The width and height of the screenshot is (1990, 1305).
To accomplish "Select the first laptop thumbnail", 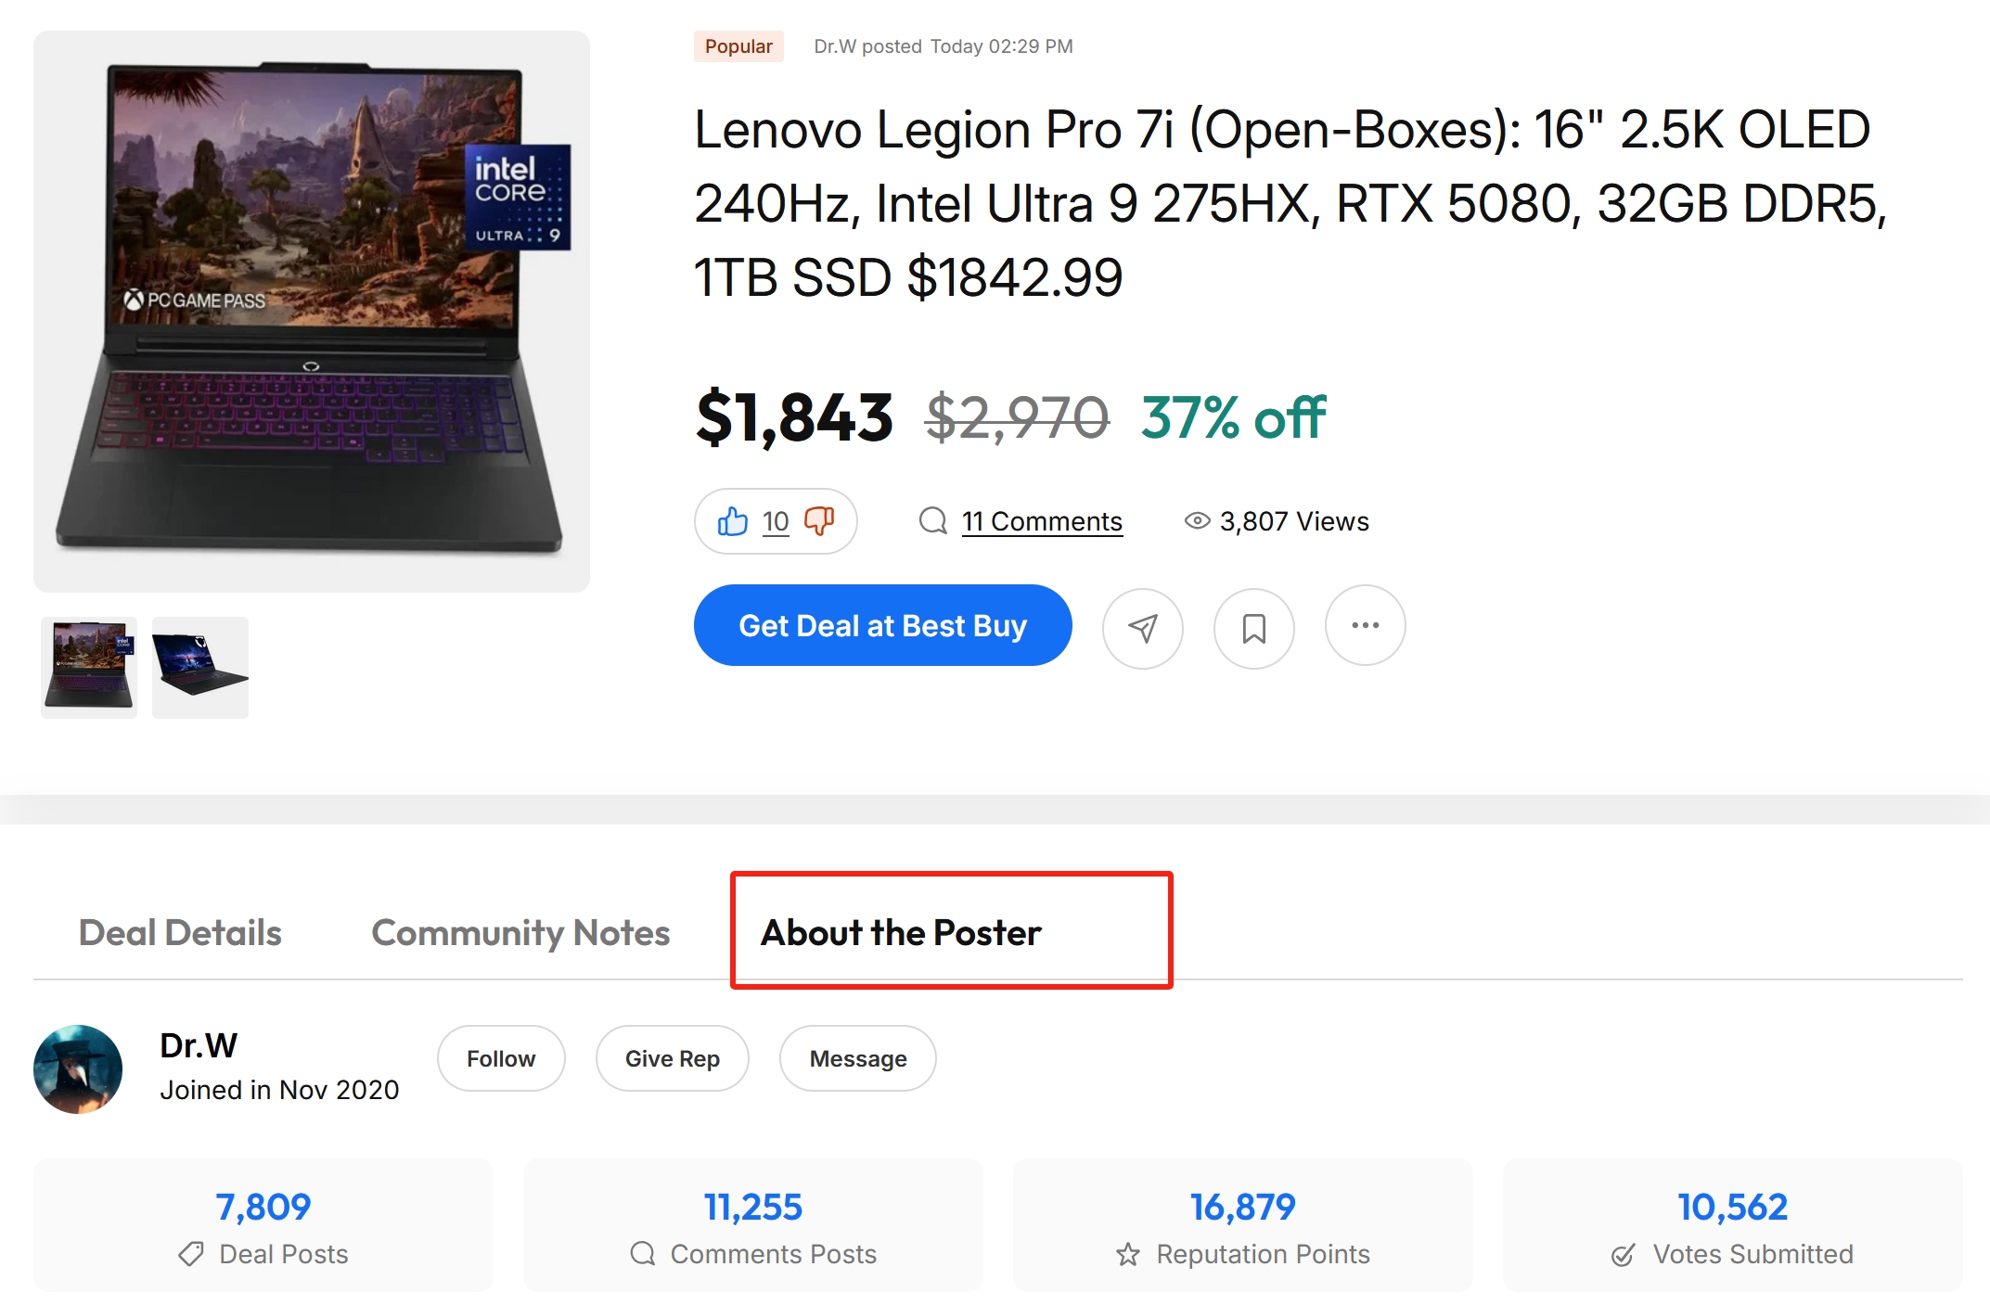I will coord(89,667).
